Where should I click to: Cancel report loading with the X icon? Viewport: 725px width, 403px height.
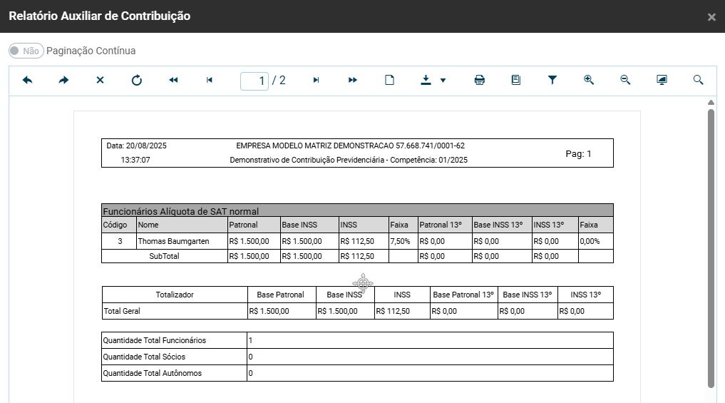[x=100, y=81]
